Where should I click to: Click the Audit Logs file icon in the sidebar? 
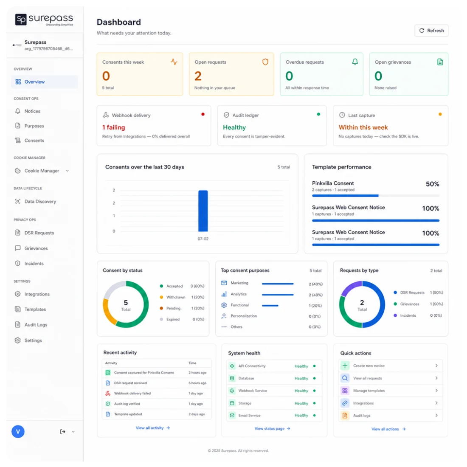(x=18, y=325)
